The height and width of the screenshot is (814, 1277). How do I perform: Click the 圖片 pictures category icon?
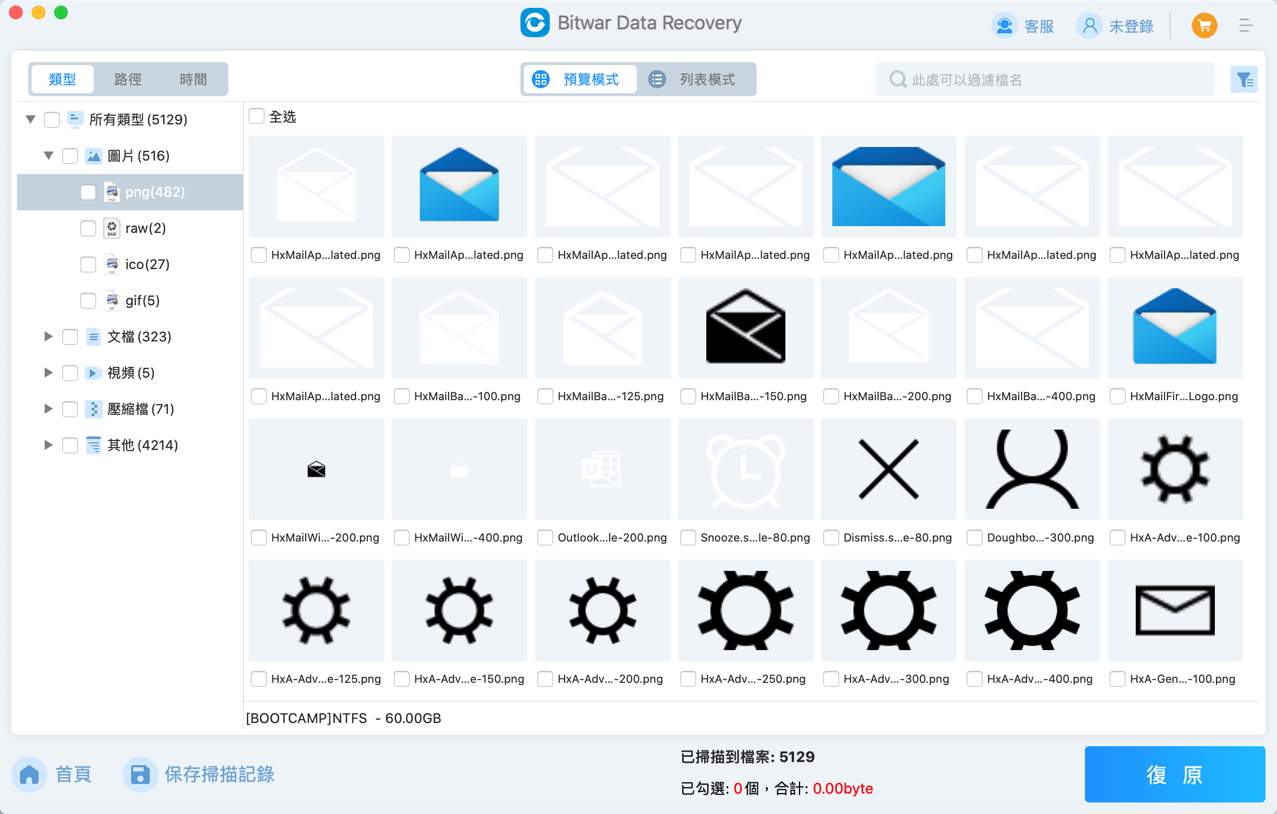click(x=93, y=156)
